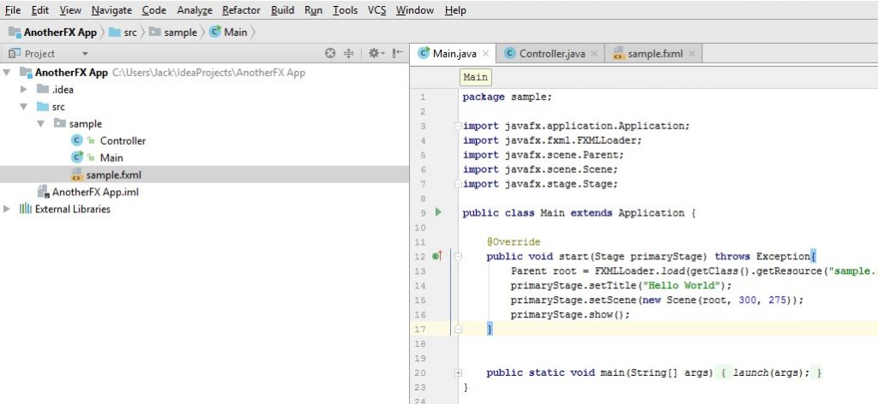
Task: Fold the start method on line 12
Action: 458,256
